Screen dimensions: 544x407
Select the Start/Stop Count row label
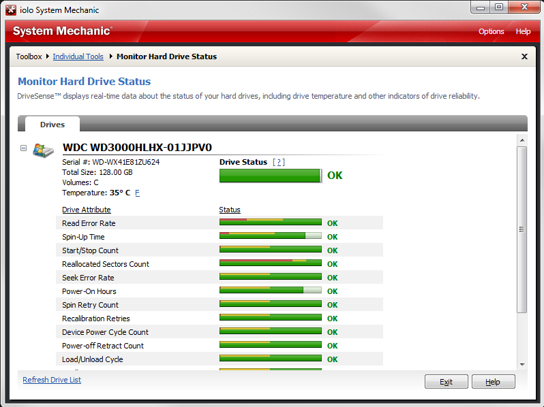90,250
